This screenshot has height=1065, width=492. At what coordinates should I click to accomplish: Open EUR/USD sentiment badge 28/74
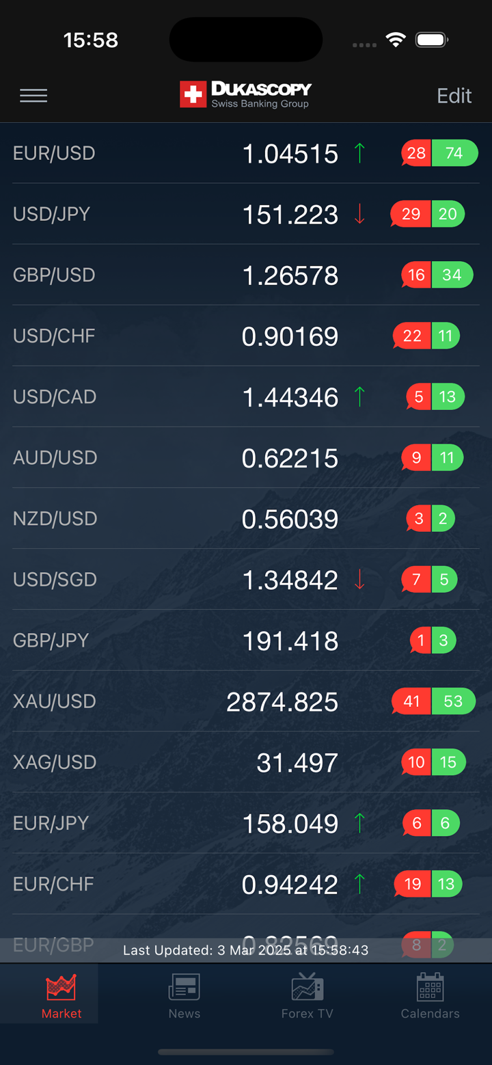coord(439,153)
